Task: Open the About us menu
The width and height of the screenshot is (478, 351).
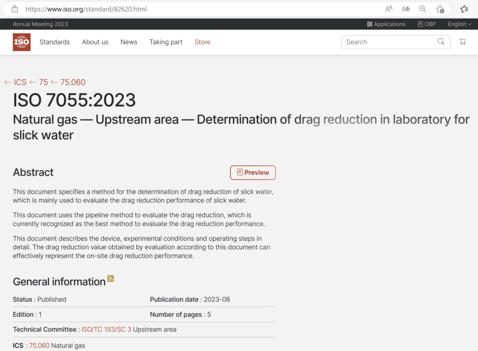Action: coord(95,42)
